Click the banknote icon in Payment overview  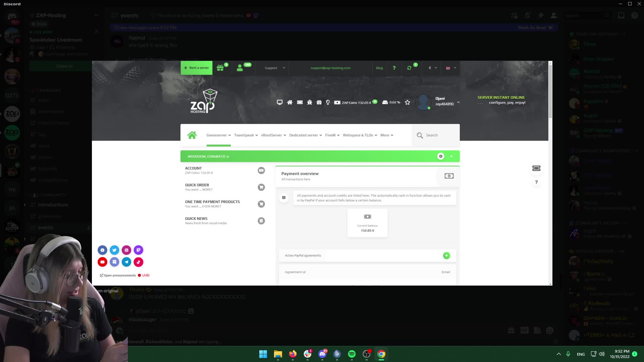pyautogui.click(x=449, y=176)
